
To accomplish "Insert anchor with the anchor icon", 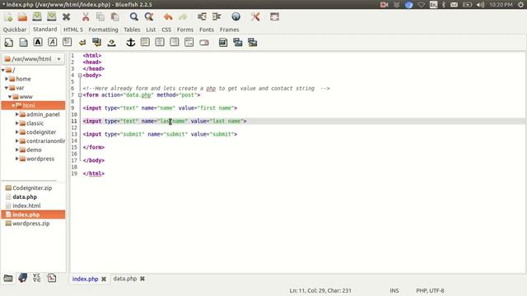I will (x=130, y=42).
